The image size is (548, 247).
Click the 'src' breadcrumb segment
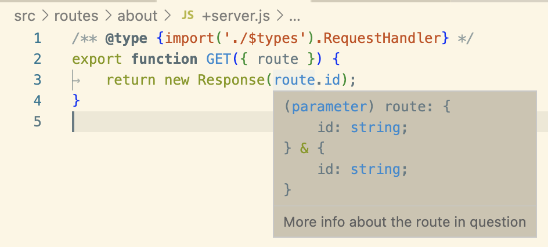[x=25, y=16]
